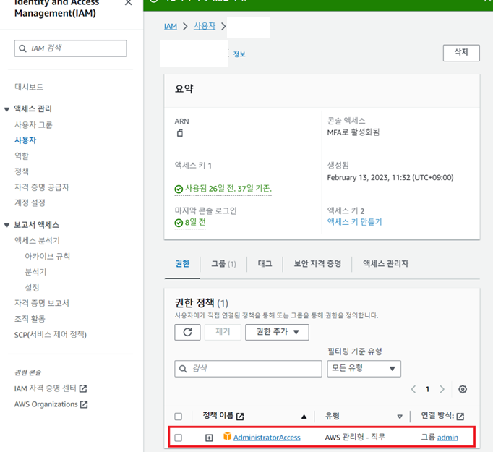Open 자격 증명 공급자 page
Viewport: 493px width, 452px height.
(42, 187)
